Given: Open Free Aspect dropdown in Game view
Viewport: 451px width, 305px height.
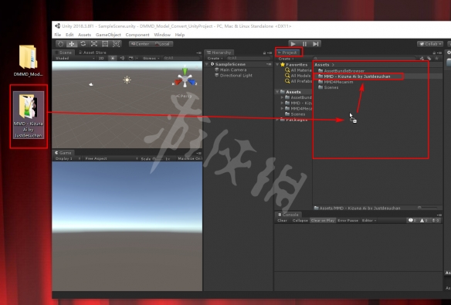Looking at the screenshot, I should 112,159.
